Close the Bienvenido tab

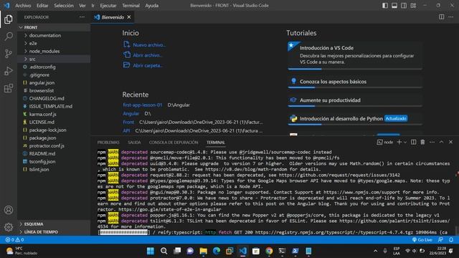pyautogui.click(x=129, y=17)
